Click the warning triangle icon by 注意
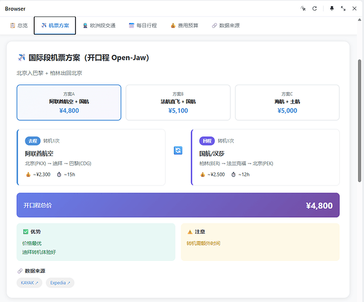Image resolution: width=364 pixels, height=302 pixels. coord(190,232)
